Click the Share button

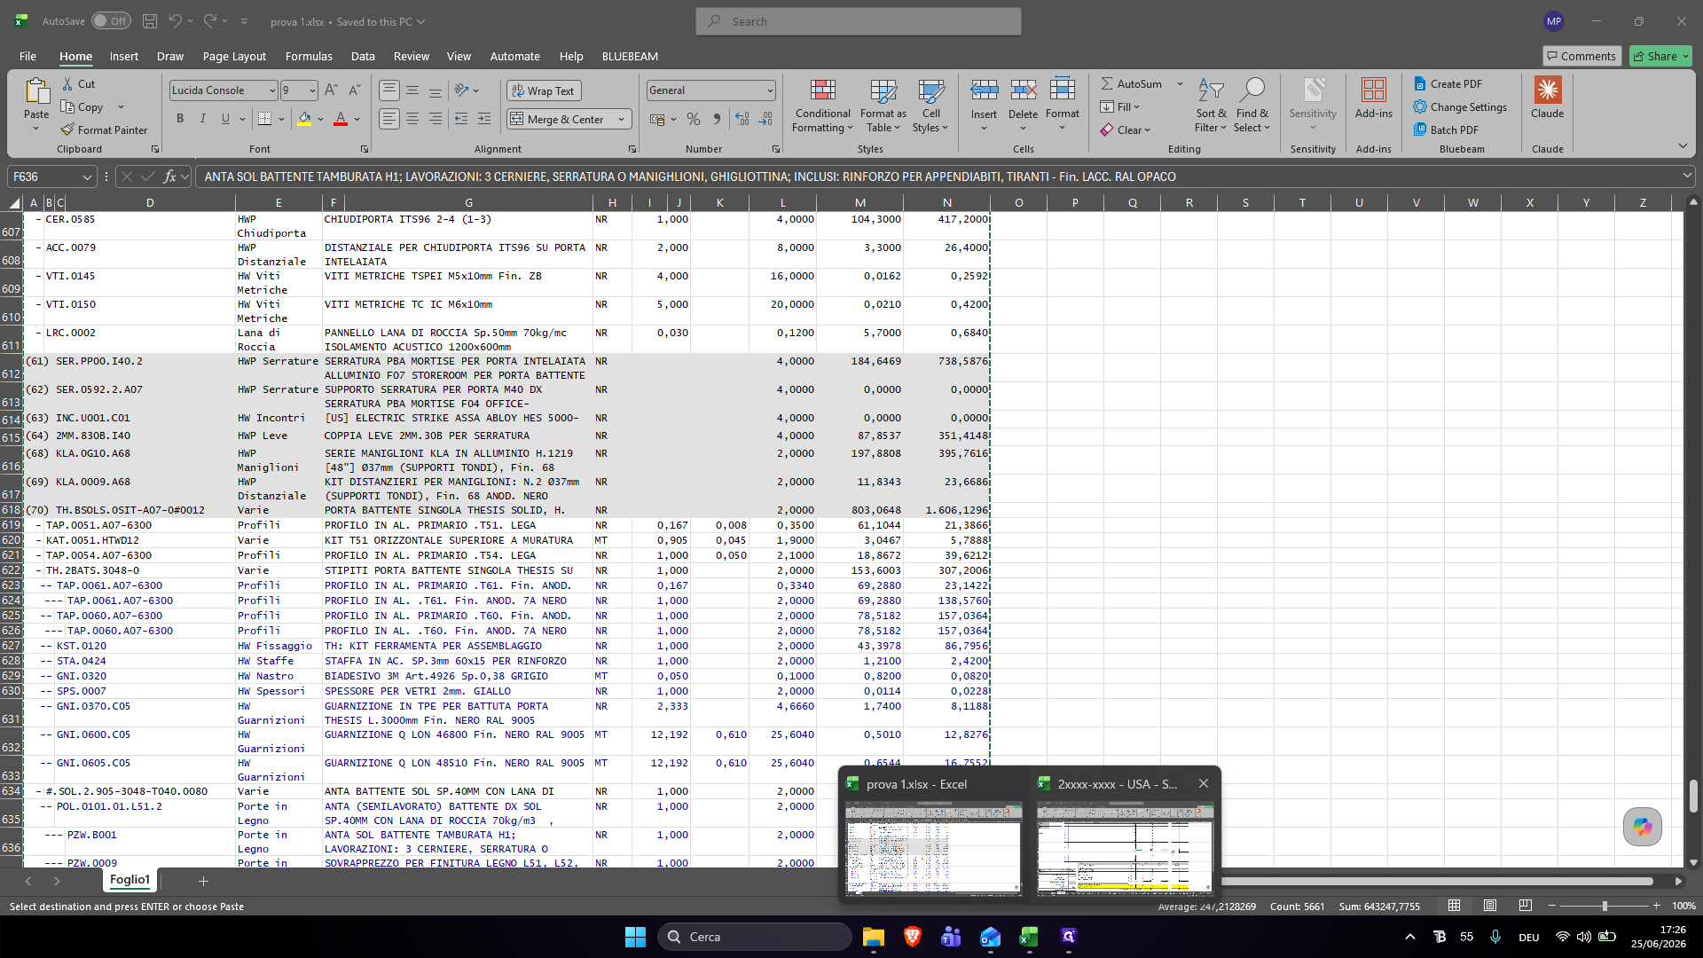pyautogui.click(x=1661, y=56)
